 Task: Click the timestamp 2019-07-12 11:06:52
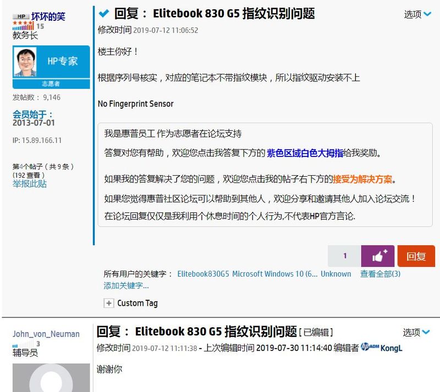[x=166, y=30]
